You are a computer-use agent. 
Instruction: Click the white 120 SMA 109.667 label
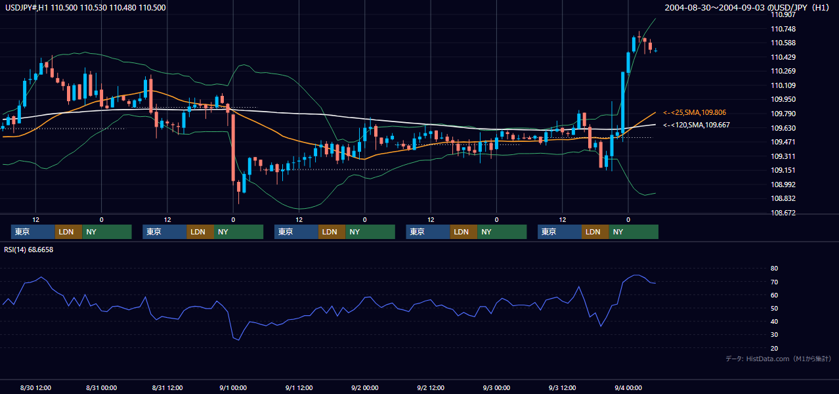point(696,125)
